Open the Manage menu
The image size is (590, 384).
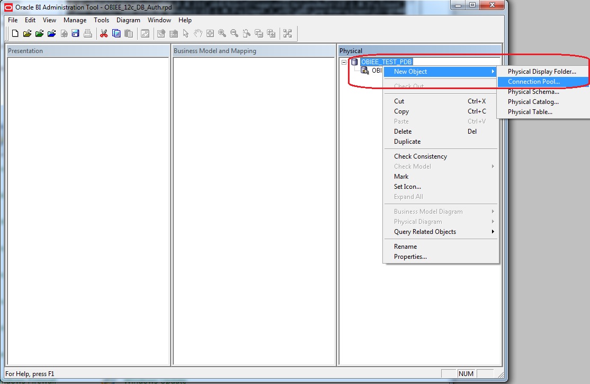(75, 20)
